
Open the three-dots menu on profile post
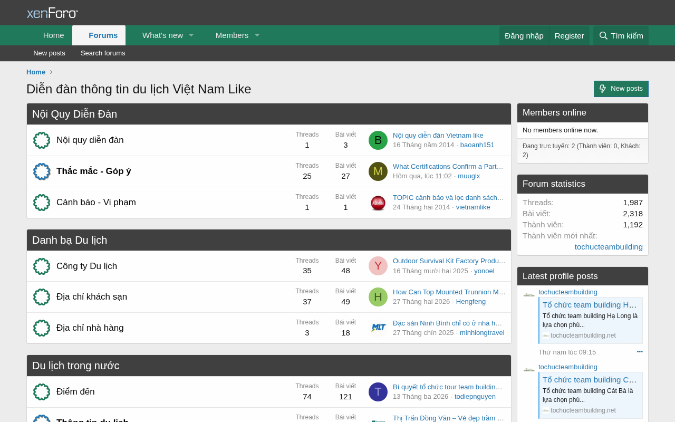(x=640, y=352)
